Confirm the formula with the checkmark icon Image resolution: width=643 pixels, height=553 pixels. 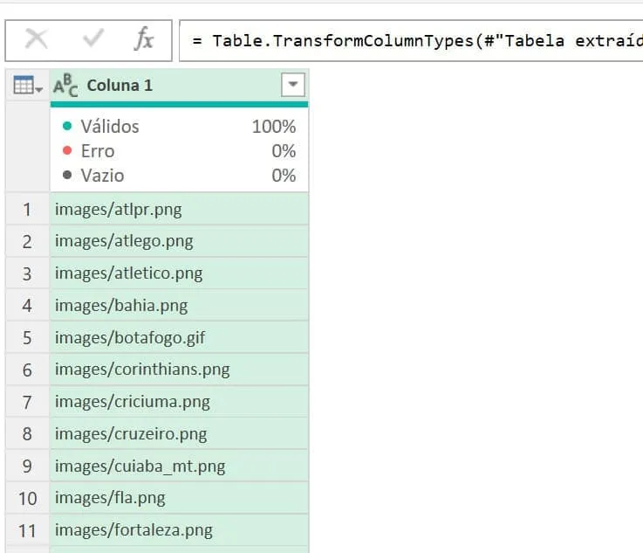[x=93, y=38]
